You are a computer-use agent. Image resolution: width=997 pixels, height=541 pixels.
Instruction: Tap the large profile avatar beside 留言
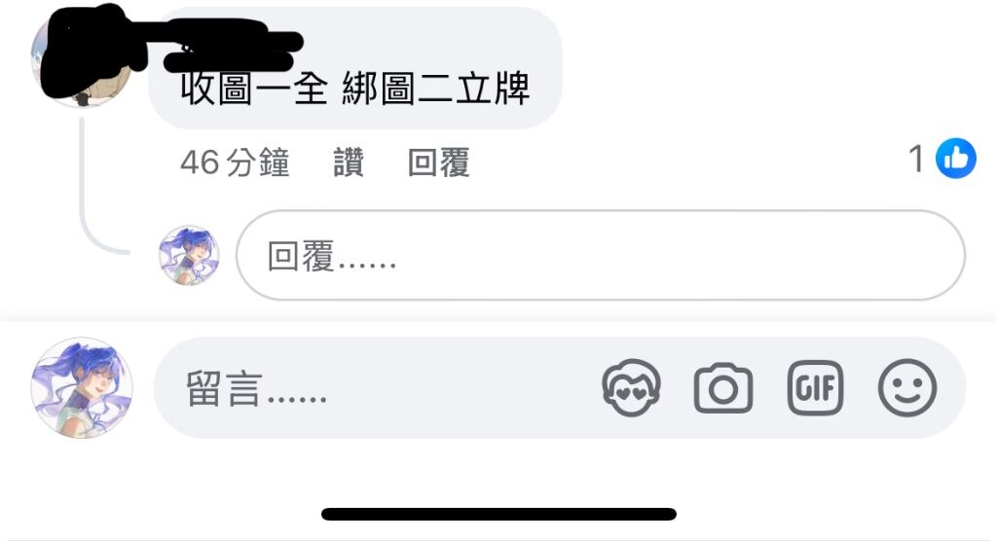pos(82,388)
